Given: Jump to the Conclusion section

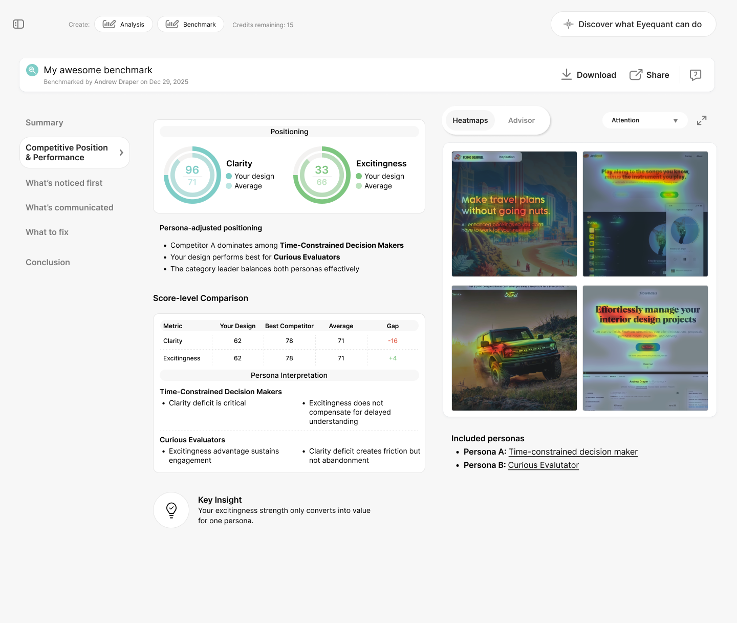Looking at the screenshot, I should [48, 263].
